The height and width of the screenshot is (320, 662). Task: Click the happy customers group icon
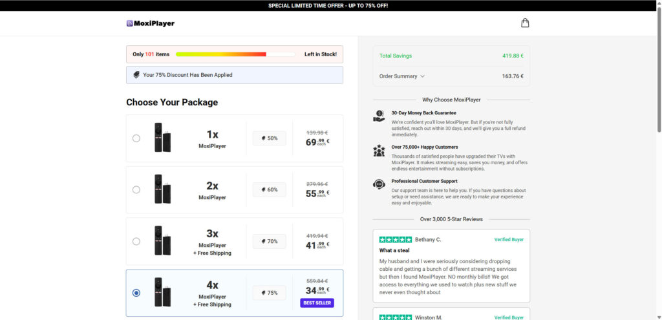(x=379, y=151)
